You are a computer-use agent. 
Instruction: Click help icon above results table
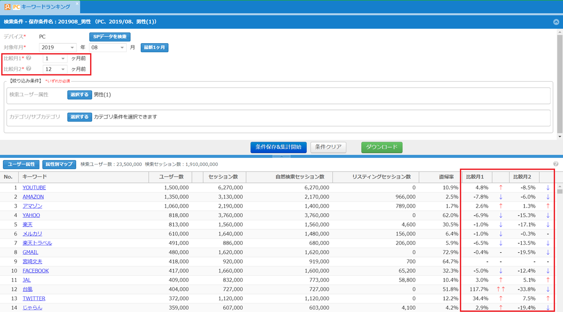556,164
